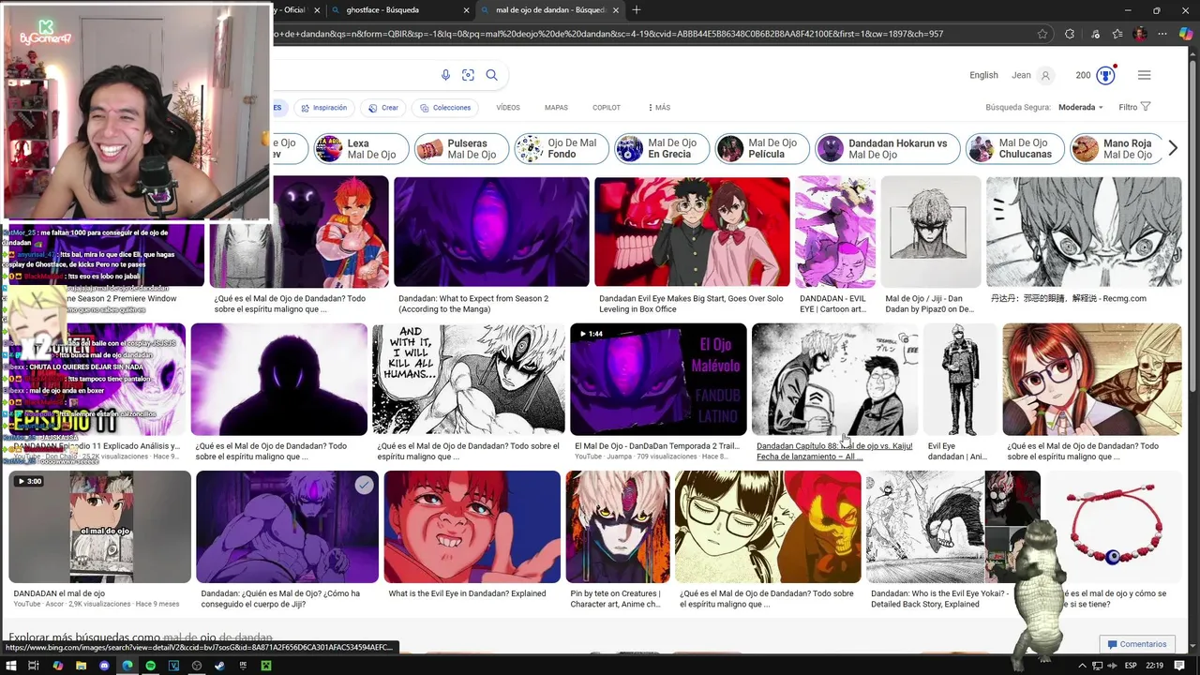Viewport: 1200px width, 675px height.
Task: Open the 'What is the Evil Eye' explained image
Action: tap(472, 527)
